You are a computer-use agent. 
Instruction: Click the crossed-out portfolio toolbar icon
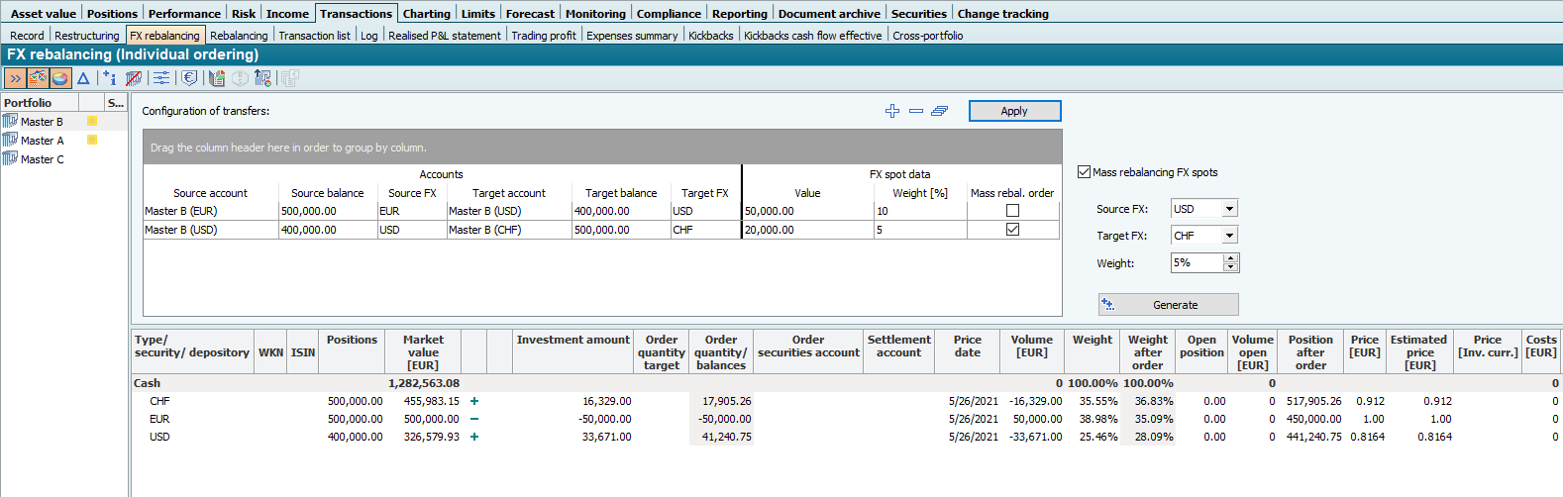point(134,78)
